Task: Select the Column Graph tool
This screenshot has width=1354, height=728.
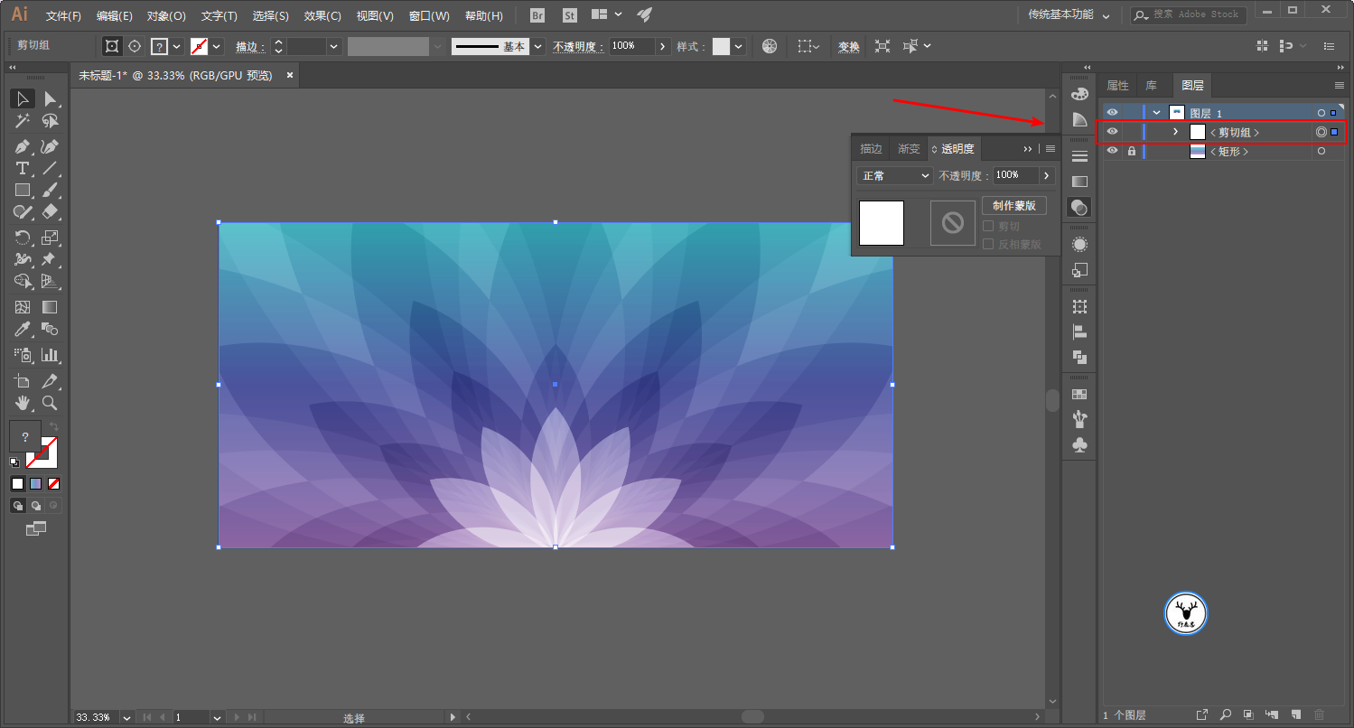Action: point(51,355)
